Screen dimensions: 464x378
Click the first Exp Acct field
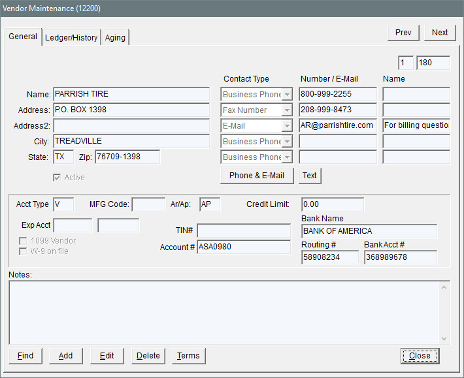point(73,225)
